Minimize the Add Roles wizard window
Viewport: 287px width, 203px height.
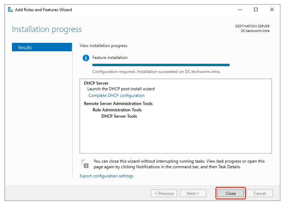239,10
